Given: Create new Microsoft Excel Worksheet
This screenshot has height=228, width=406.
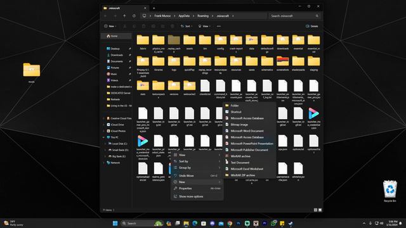Looking at the screenshot, I should pos(249,169).
